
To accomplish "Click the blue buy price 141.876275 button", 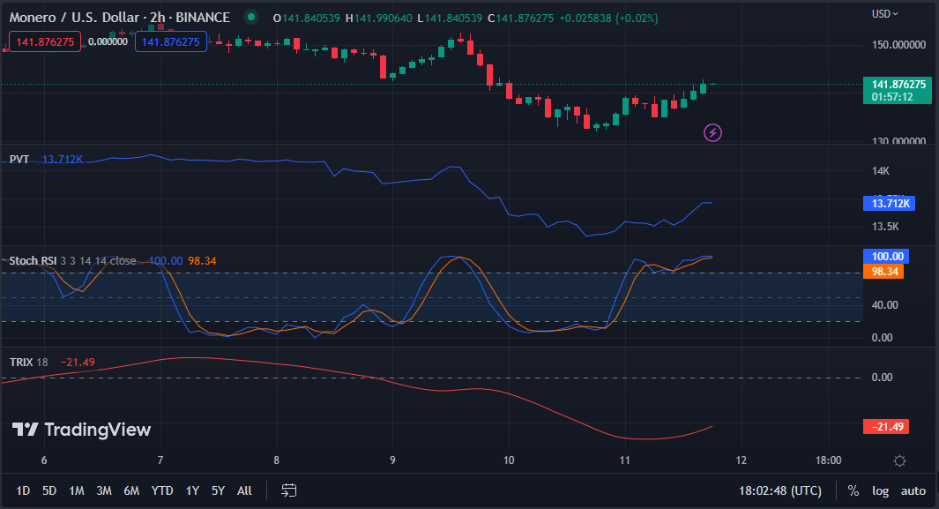I will click(x=171, y=42).
